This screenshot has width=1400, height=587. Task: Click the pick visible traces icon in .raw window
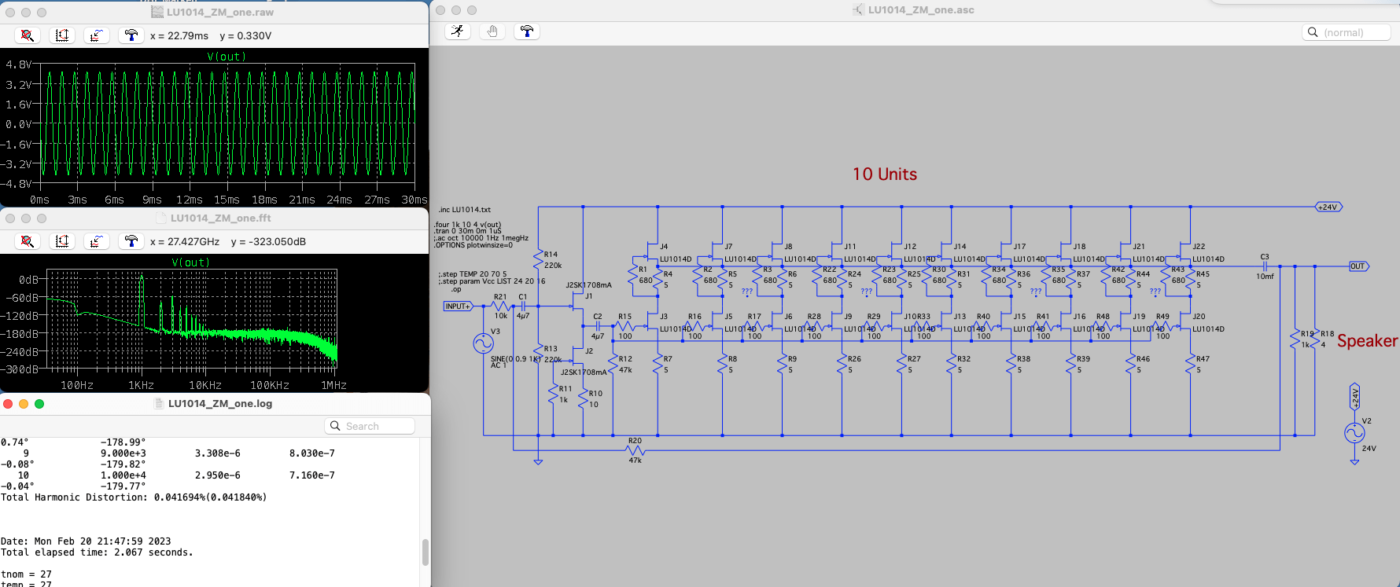coord(96,35)
